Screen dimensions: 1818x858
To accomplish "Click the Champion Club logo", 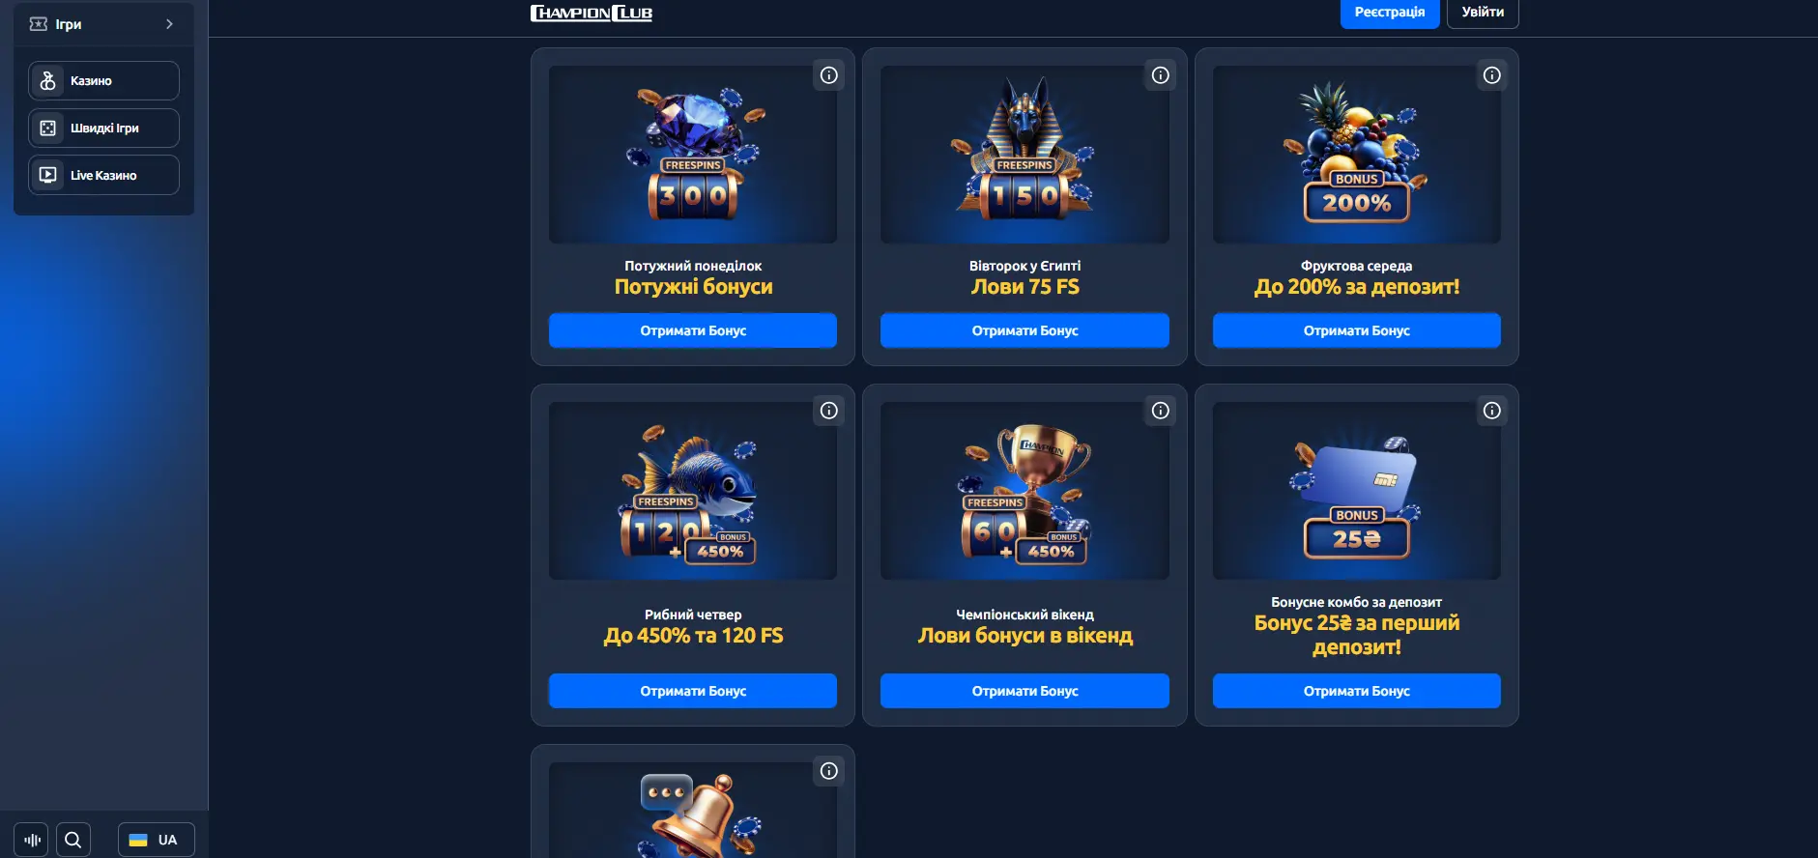I will [592, 13].
